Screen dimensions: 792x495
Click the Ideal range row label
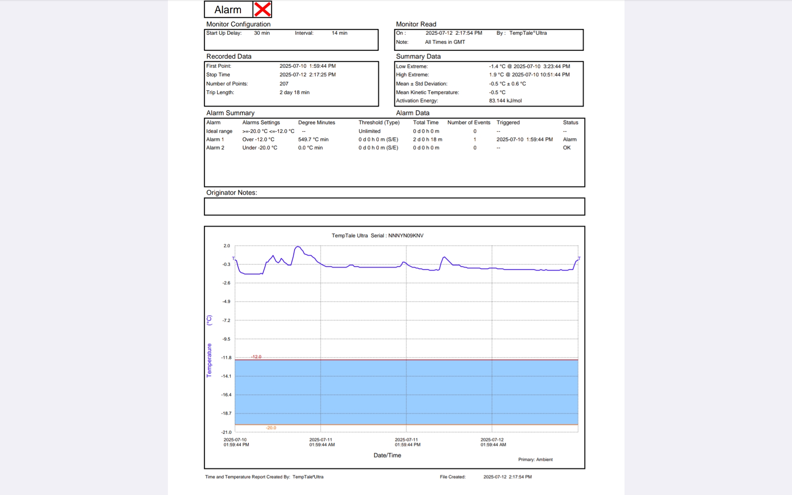(x=219, y=131)
